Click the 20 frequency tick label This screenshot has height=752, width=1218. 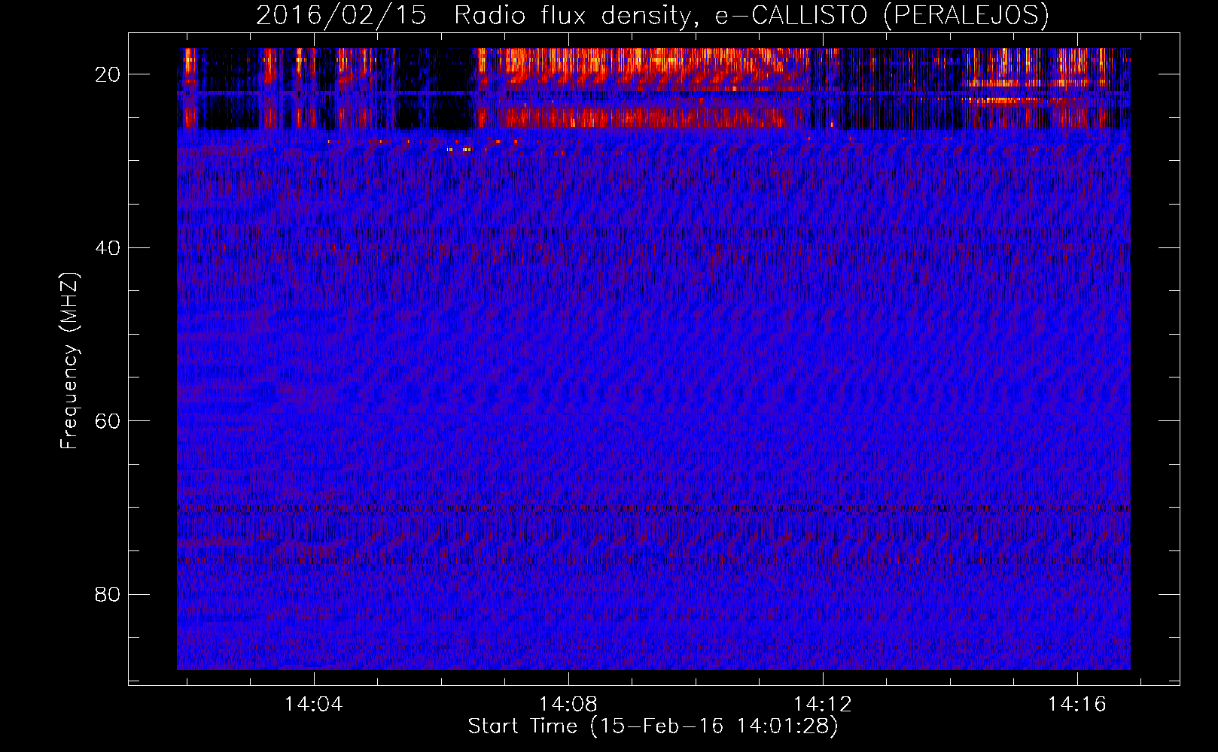108,74
